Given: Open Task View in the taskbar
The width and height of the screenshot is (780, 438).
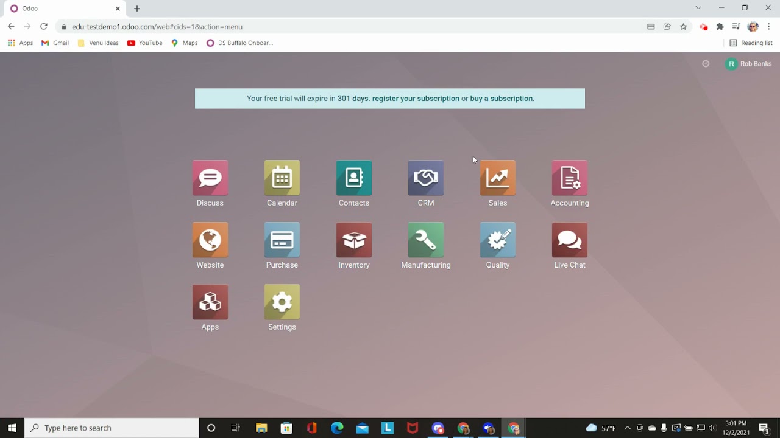Looking at the screenshot, I should tap(236, 428).
